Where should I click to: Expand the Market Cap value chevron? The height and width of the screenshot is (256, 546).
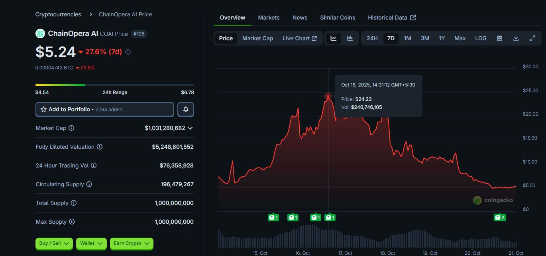(190, 128)
